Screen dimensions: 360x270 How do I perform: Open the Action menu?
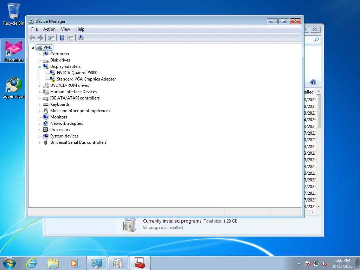[49, 29]
